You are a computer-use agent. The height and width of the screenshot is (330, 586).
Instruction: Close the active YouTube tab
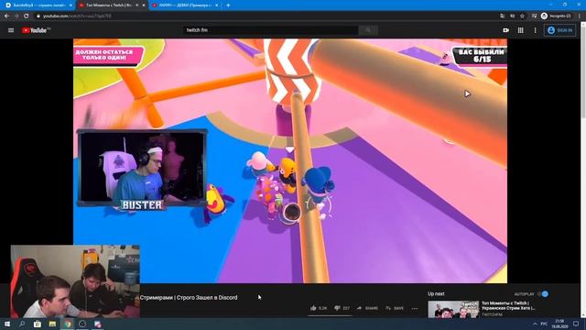click(144, 5)
